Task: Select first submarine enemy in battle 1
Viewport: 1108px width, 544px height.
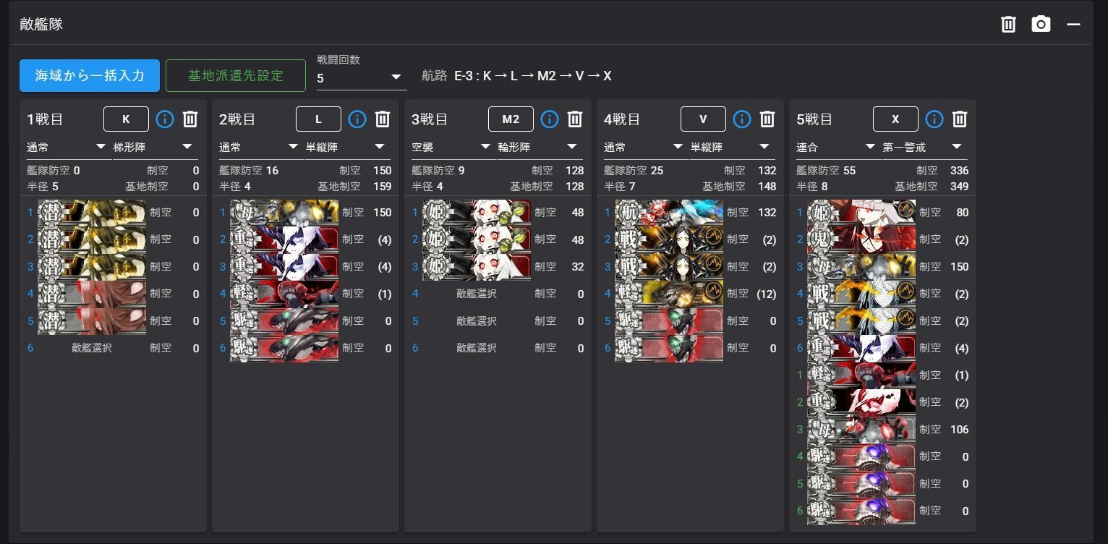Action: pos(92,213)
